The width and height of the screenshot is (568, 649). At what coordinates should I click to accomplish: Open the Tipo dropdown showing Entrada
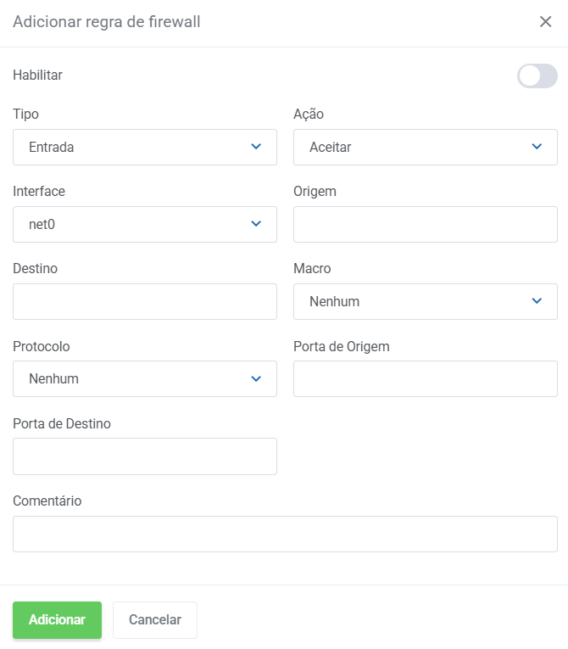click(x=136, y=147)
